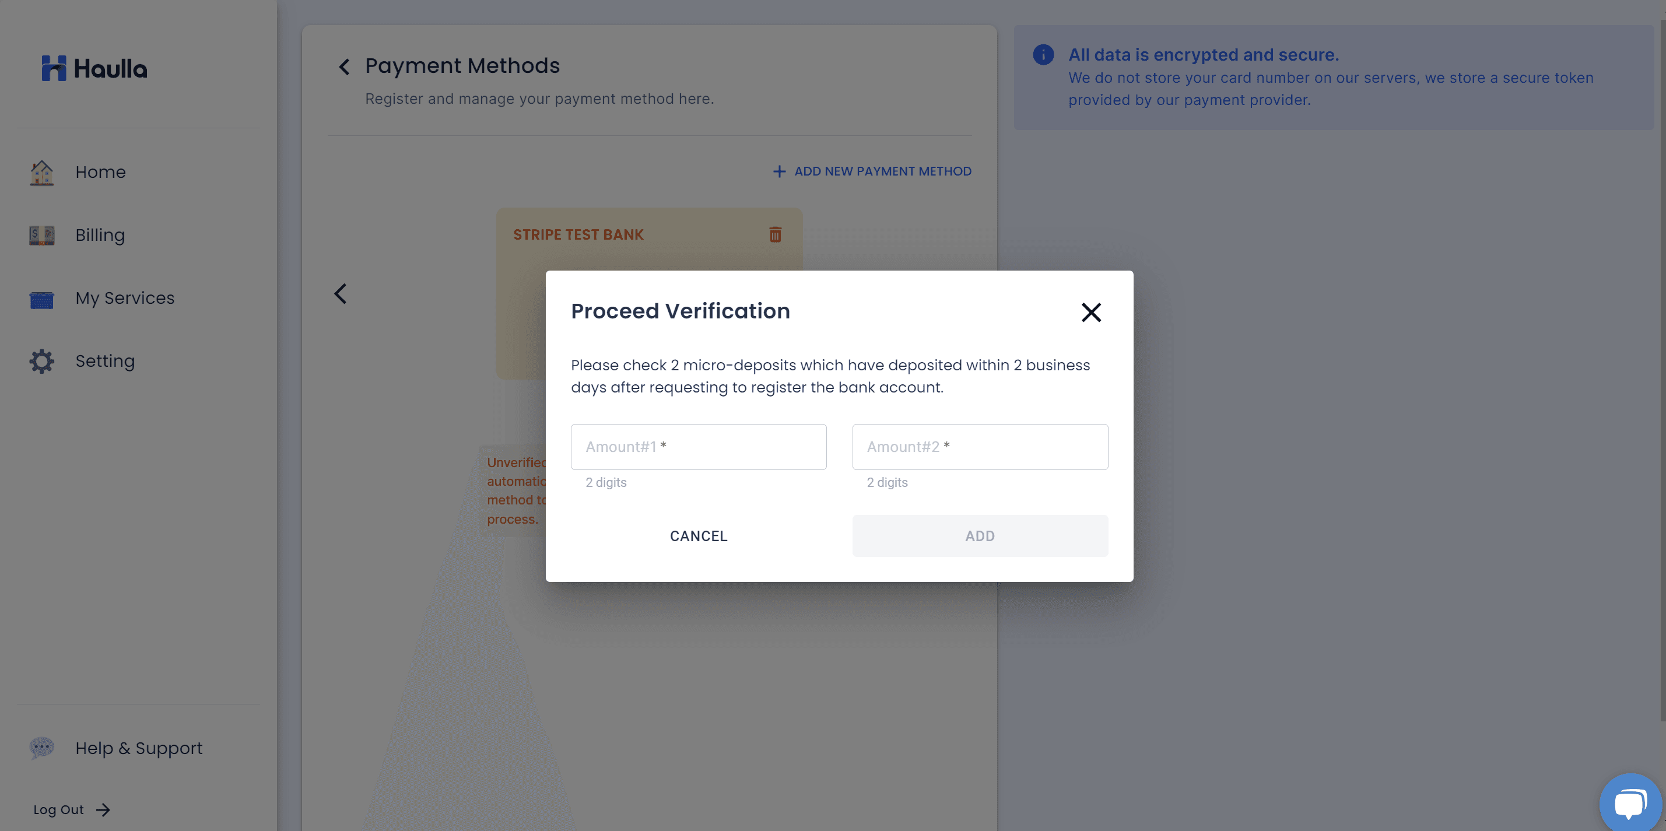
Task: Close the Proceed Verification dialog
Action: (x=1091, y=313)
